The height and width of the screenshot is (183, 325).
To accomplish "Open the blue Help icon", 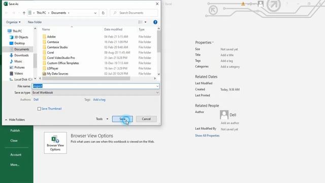I will click(x=155, y=22).
